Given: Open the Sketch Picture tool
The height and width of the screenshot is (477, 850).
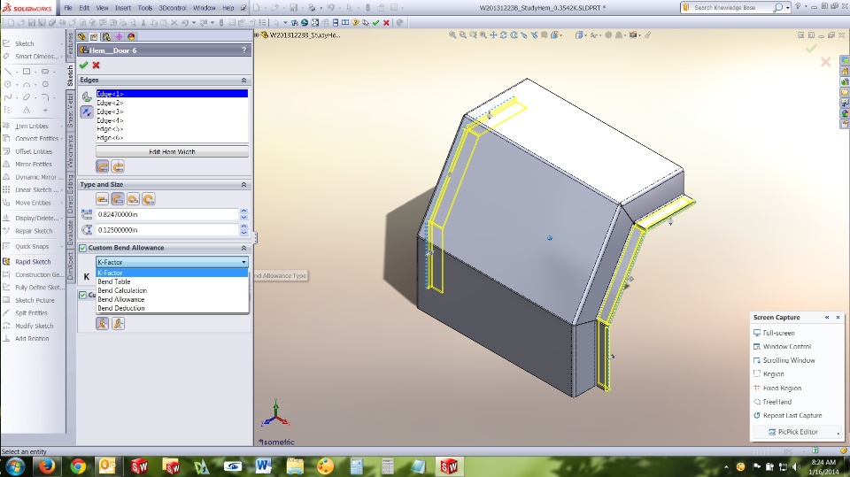Looking at the screenshot, I should (28, 300).
